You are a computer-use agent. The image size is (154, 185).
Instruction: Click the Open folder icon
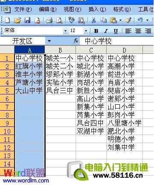(17, 20)
